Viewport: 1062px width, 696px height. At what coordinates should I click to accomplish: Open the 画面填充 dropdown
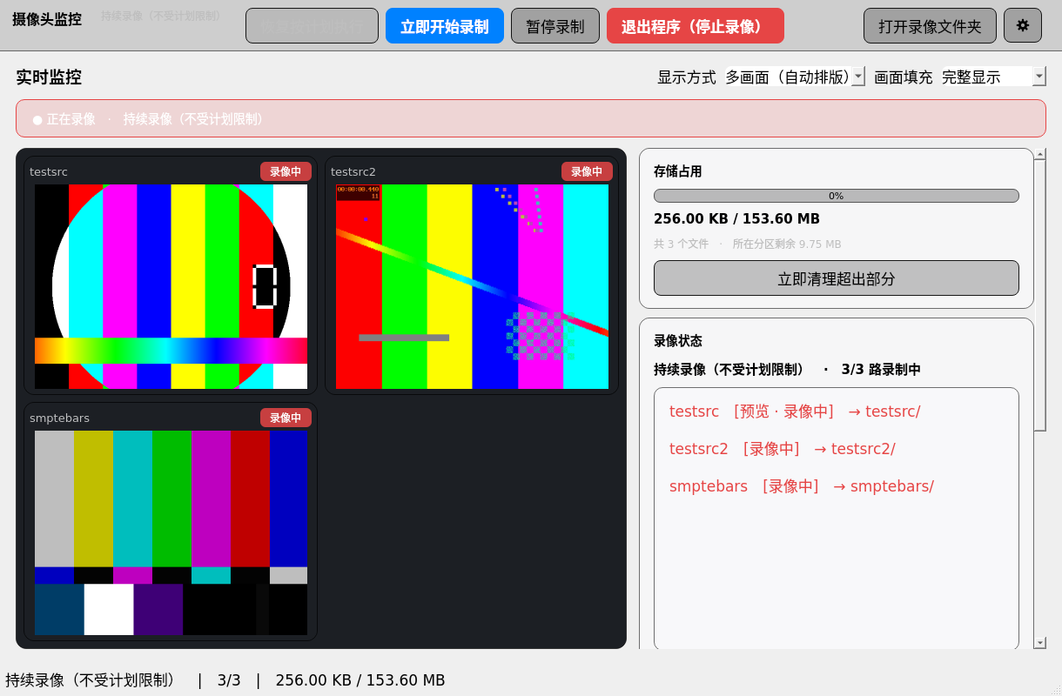(x=994, y=77)
